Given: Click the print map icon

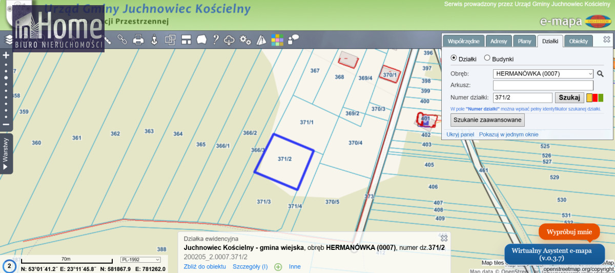Looking at the screenshot, I should click(x=138, y=40).
